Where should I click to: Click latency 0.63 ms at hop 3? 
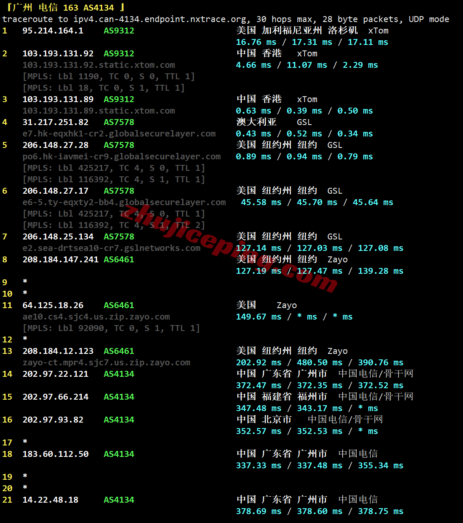point(254,111)
